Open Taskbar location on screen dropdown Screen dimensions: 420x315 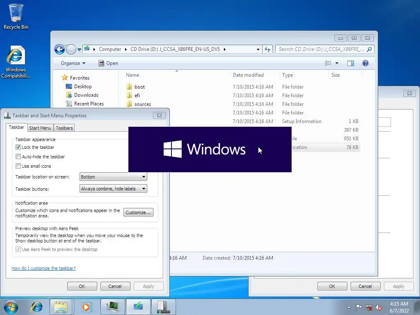click(113, 177)
